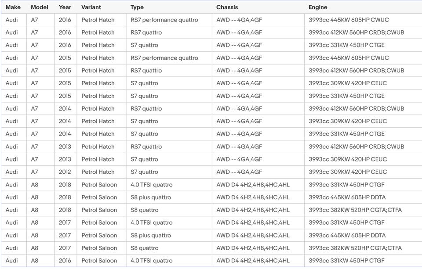Click the Chassis column header

pos(227,7)
